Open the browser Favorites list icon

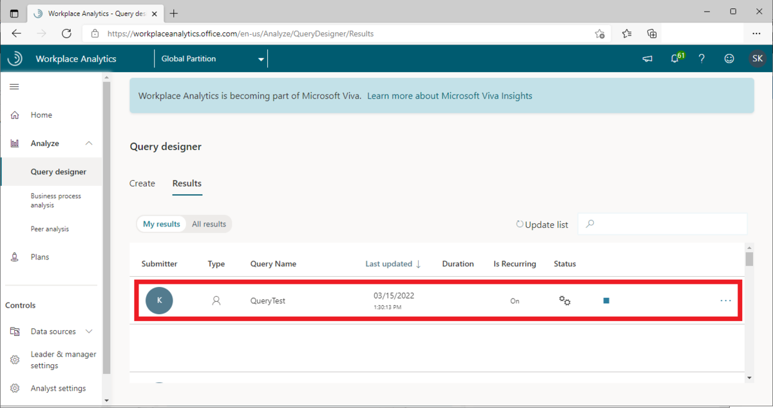click(x=627, y=33)
